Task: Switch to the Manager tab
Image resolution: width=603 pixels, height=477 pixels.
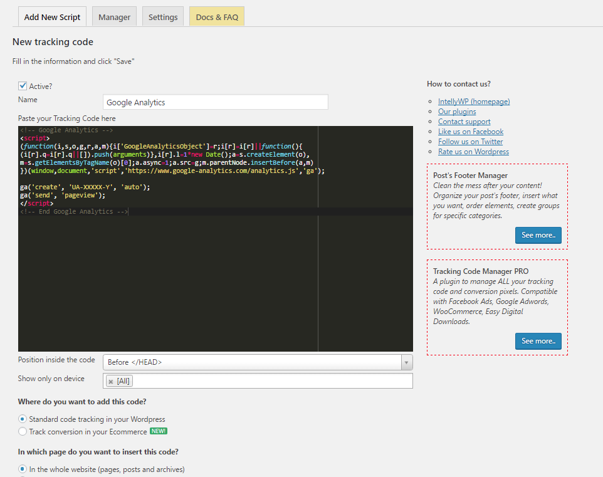Action: tap(114, 17)
